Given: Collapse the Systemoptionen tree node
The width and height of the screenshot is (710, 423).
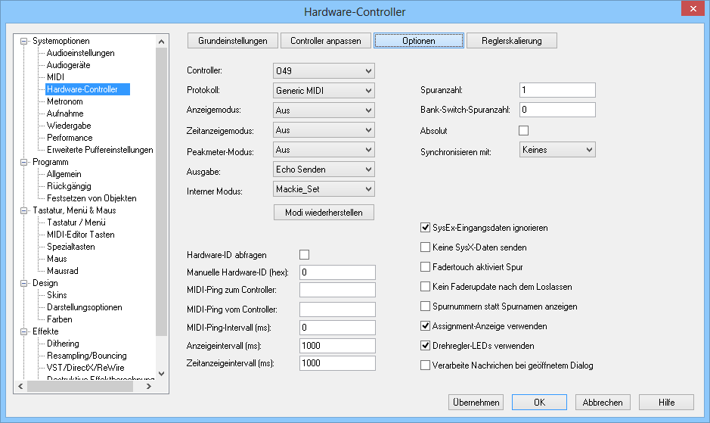Looking at the screenshot, I should pos(25,41).
